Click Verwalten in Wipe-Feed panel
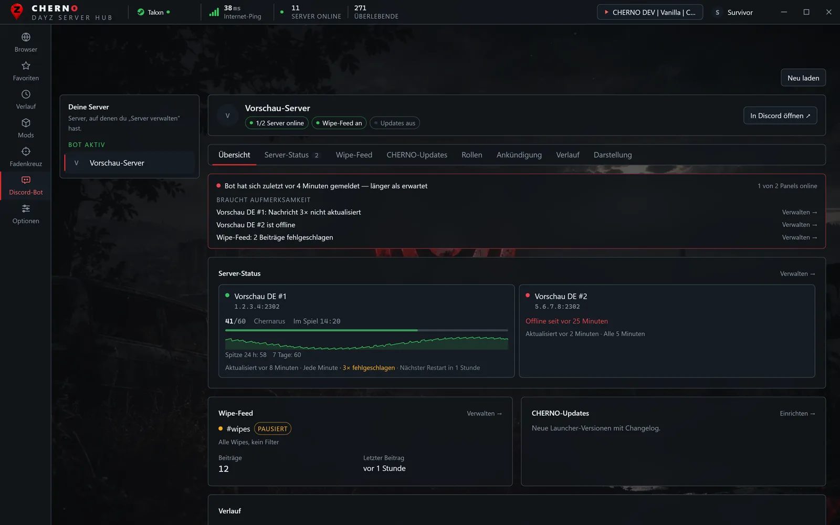 tap(484, 413)
